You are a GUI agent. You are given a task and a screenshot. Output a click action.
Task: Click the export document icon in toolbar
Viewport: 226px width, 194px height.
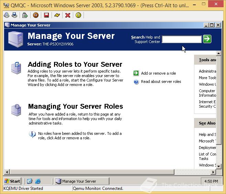click(x=25, y=15)
